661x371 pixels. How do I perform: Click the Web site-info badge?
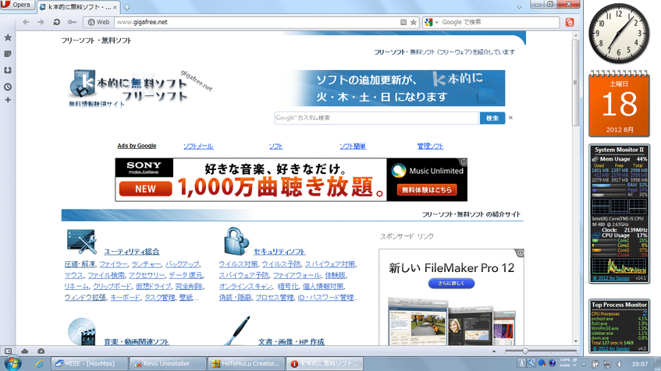tap(98, 22)
